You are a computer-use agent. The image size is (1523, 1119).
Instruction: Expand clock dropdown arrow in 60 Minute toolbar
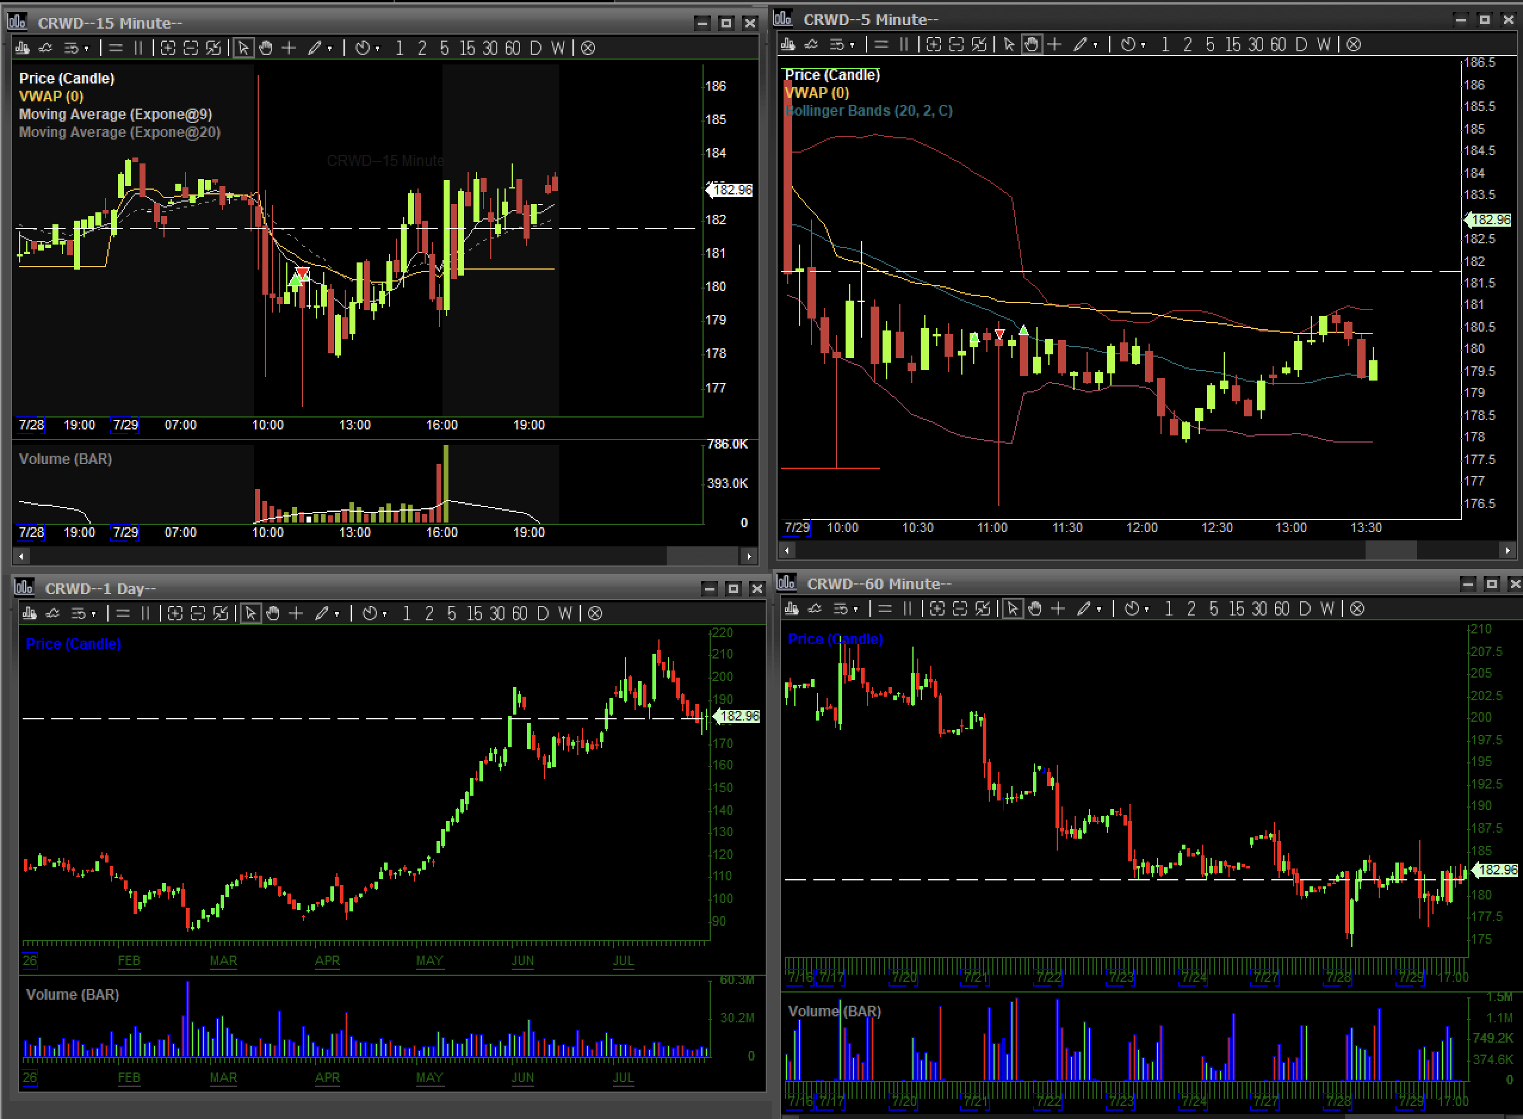1147,610
